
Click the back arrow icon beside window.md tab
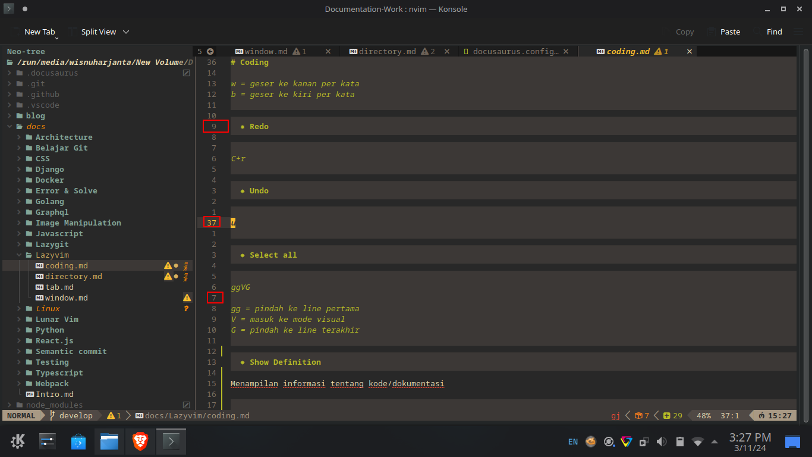pyautogui.click(x=210, y=52)
